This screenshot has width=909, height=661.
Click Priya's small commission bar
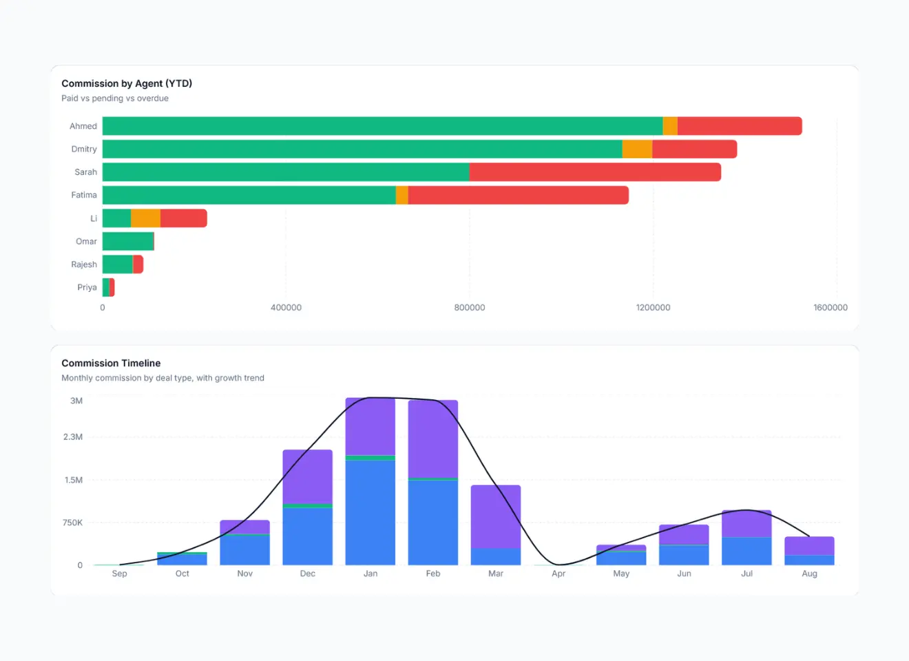[109, 287]
